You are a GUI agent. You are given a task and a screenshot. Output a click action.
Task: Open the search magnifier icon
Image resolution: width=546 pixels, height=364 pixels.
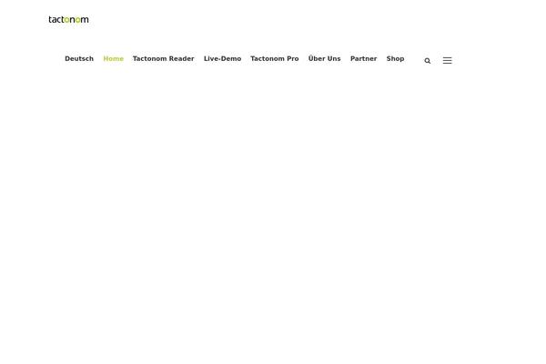click(428, 61)
